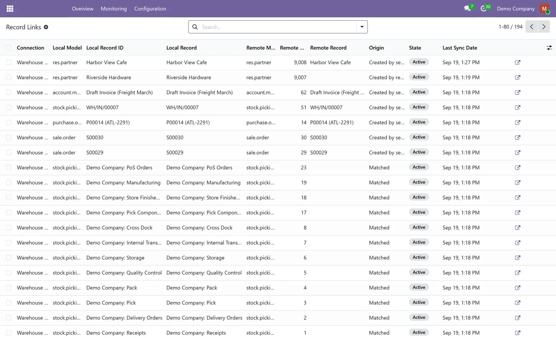Sort by Local Record column header
This screenshot has height=338, width=556.
pyautogui.click(x=181, y=48)
